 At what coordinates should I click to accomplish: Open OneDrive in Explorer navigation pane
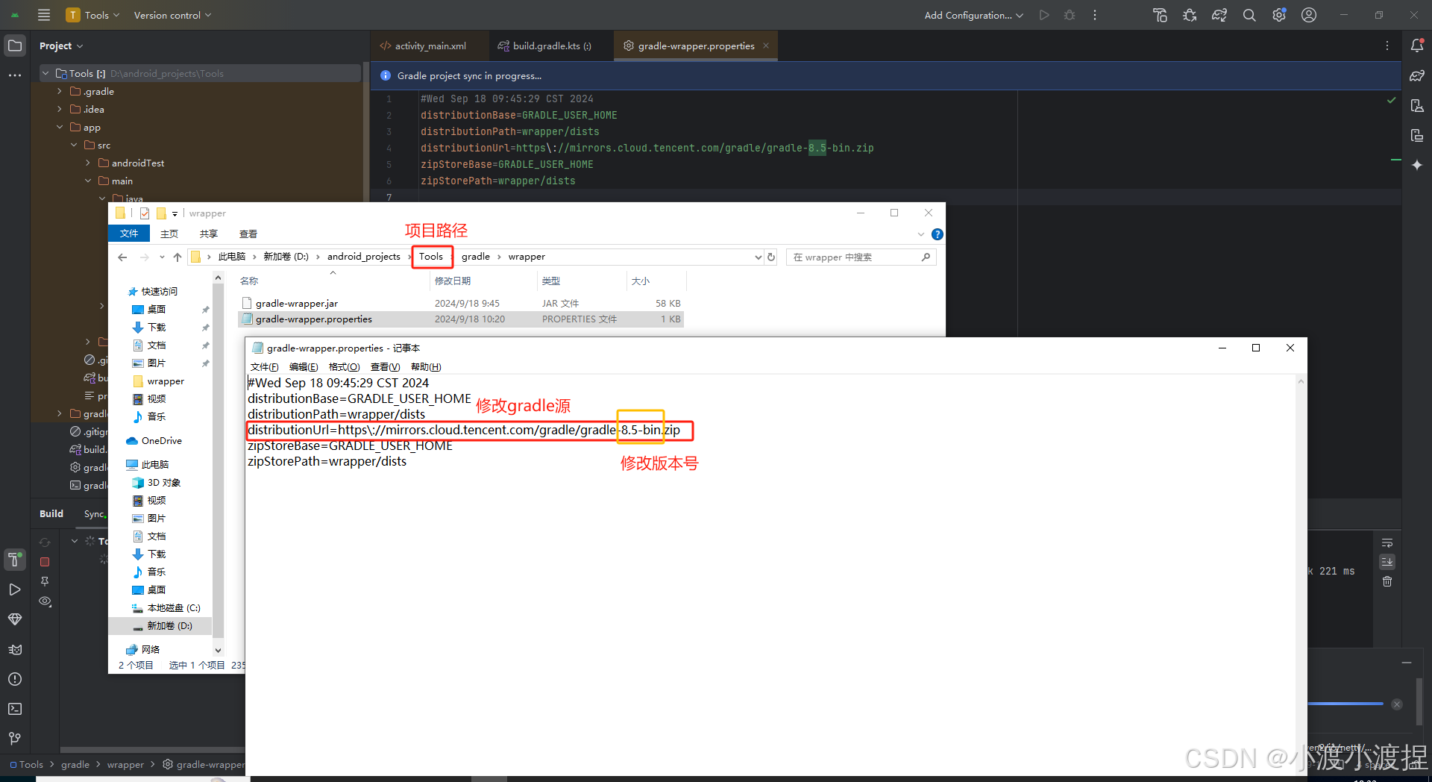click(161, 440)
